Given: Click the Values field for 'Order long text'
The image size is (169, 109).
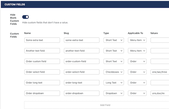Looking at the screenshot, I should [160, 83].
